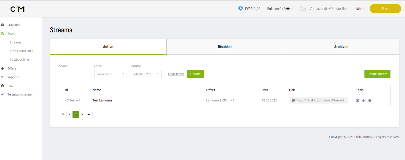Click the Offers column header
This screenshot has width=405, height=160.
pyautogui.click(x=211, y=90)
